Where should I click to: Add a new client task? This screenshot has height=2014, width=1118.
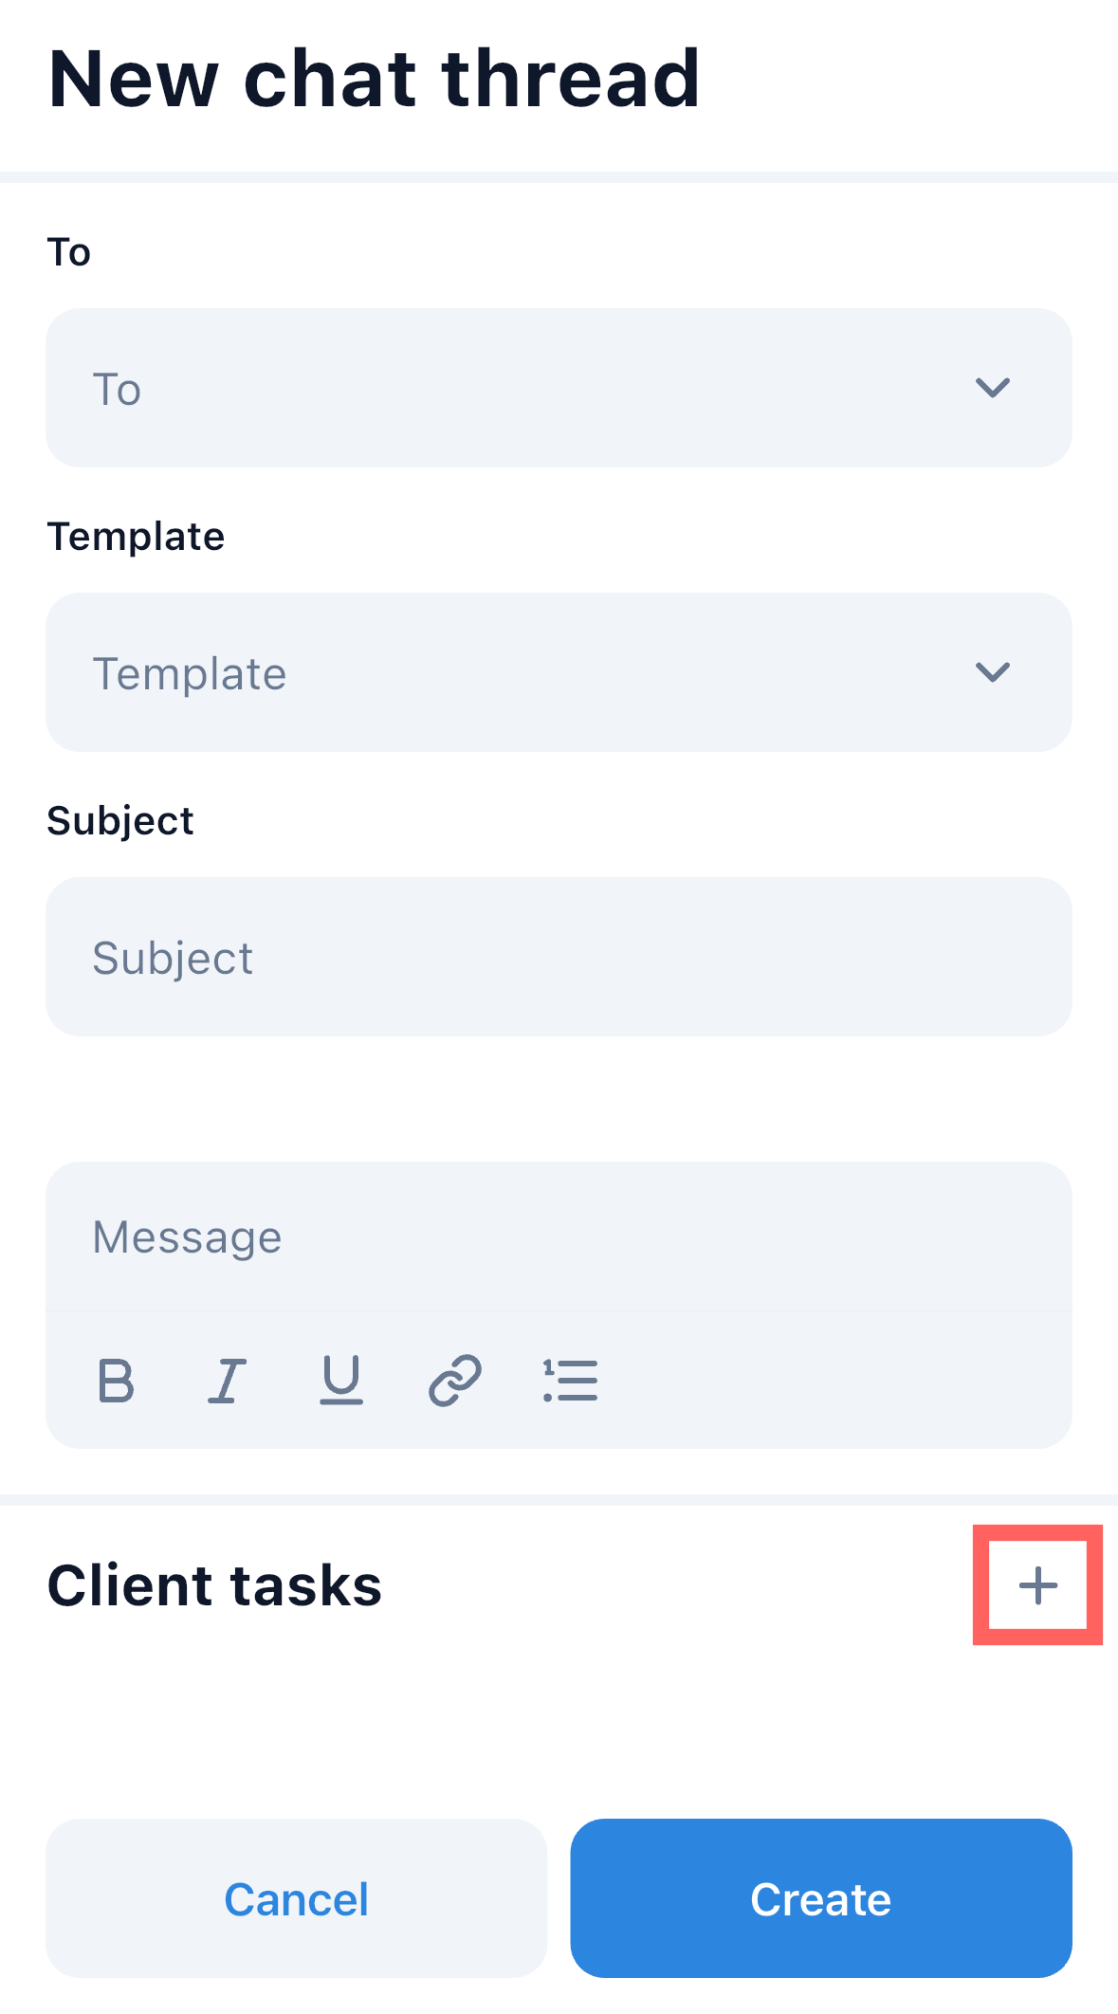click(1037, 1585)
